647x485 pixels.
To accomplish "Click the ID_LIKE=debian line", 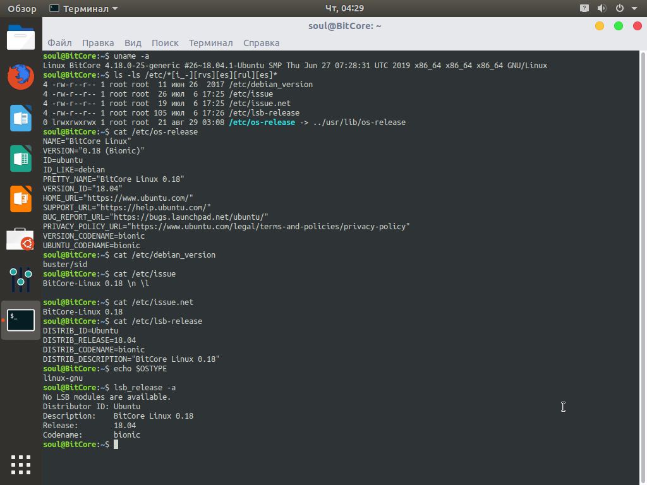I will coord(74,170).
